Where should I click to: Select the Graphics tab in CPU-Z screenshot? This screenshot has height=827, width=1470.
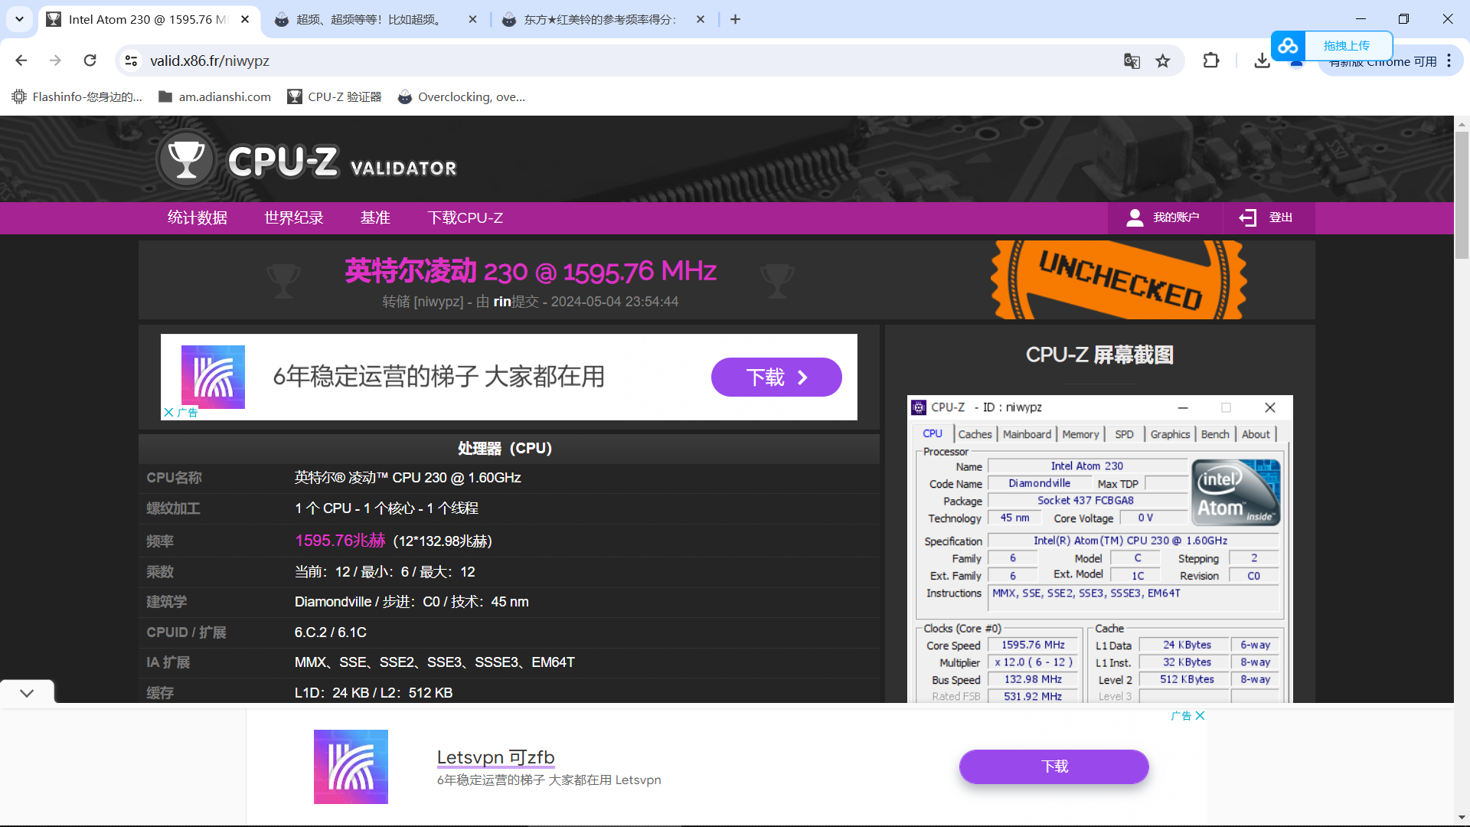(1170, 434)
